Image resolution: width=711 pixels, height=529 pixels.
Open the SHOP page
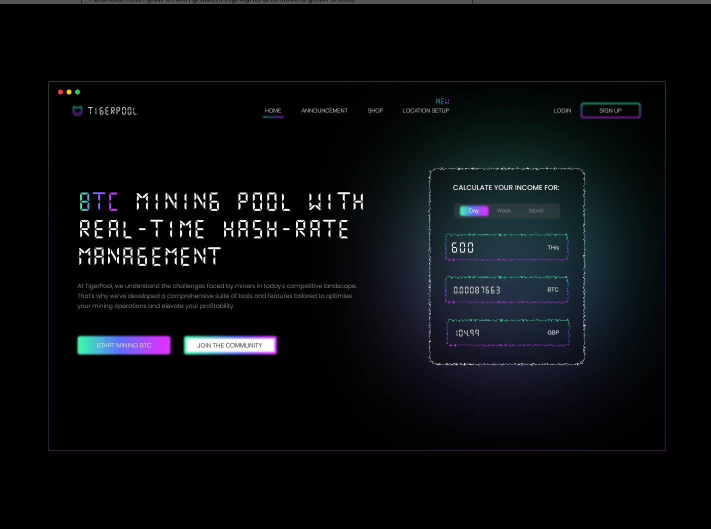(x=375, y=110)
